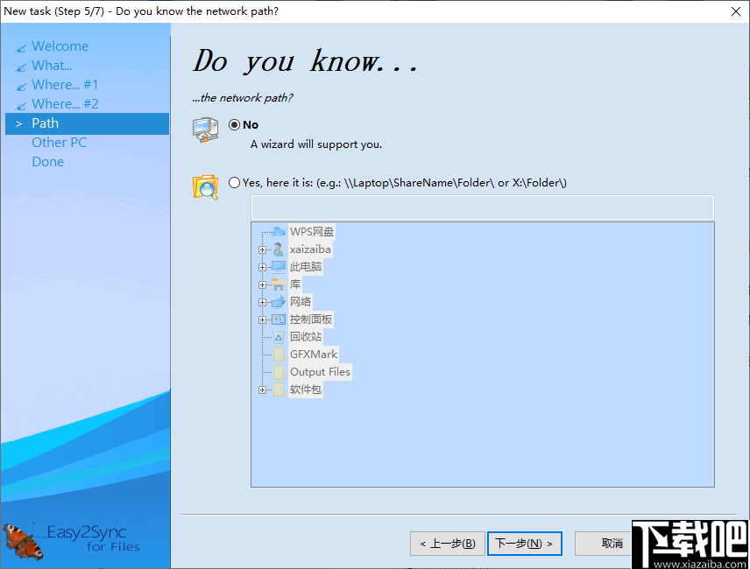
Task: Click inside the network path input field
Action: coord(482,207)
